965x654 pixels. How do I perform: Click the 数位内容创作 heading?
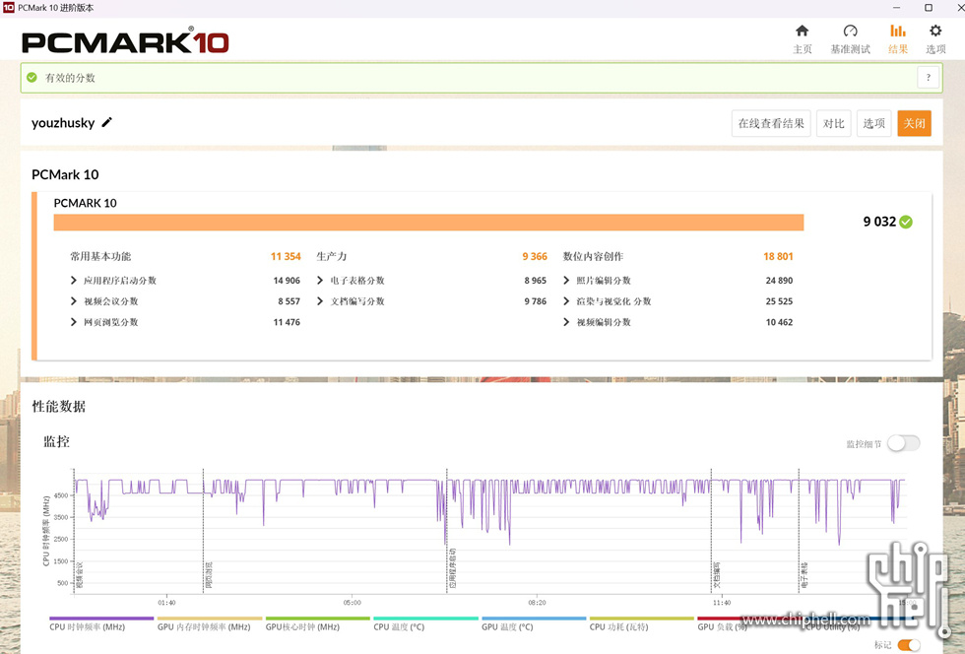(x=593, y=256)
